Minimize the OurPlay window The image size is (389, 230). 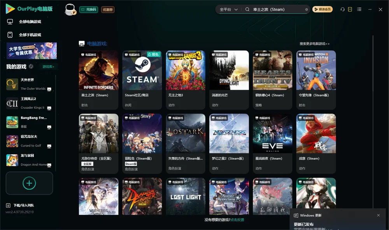[370, 9]
